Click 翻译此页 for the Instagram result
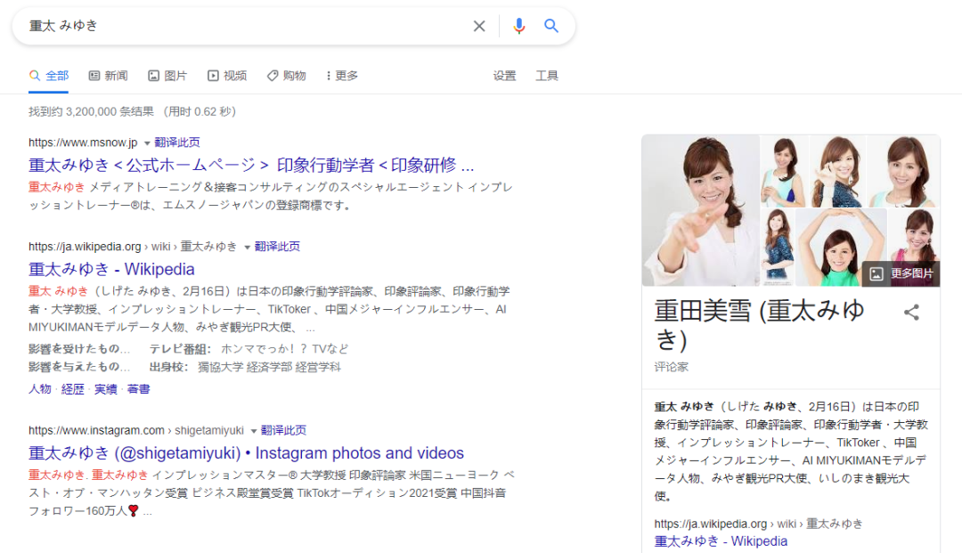 tap(283, 430)
